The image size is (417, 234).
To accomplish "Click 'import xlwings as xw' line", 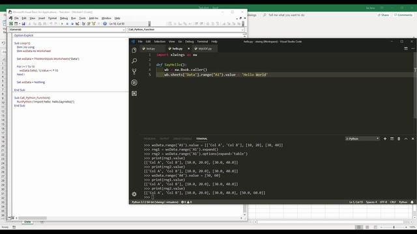I will point(177,55).
